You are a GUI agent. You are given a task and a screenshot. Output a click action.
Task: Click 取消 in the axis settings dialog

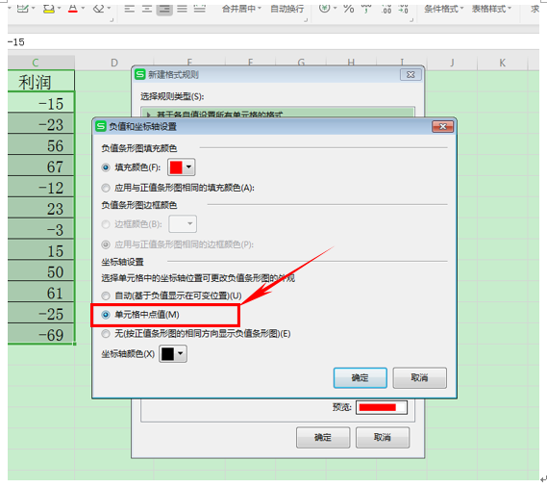point(420,377)
